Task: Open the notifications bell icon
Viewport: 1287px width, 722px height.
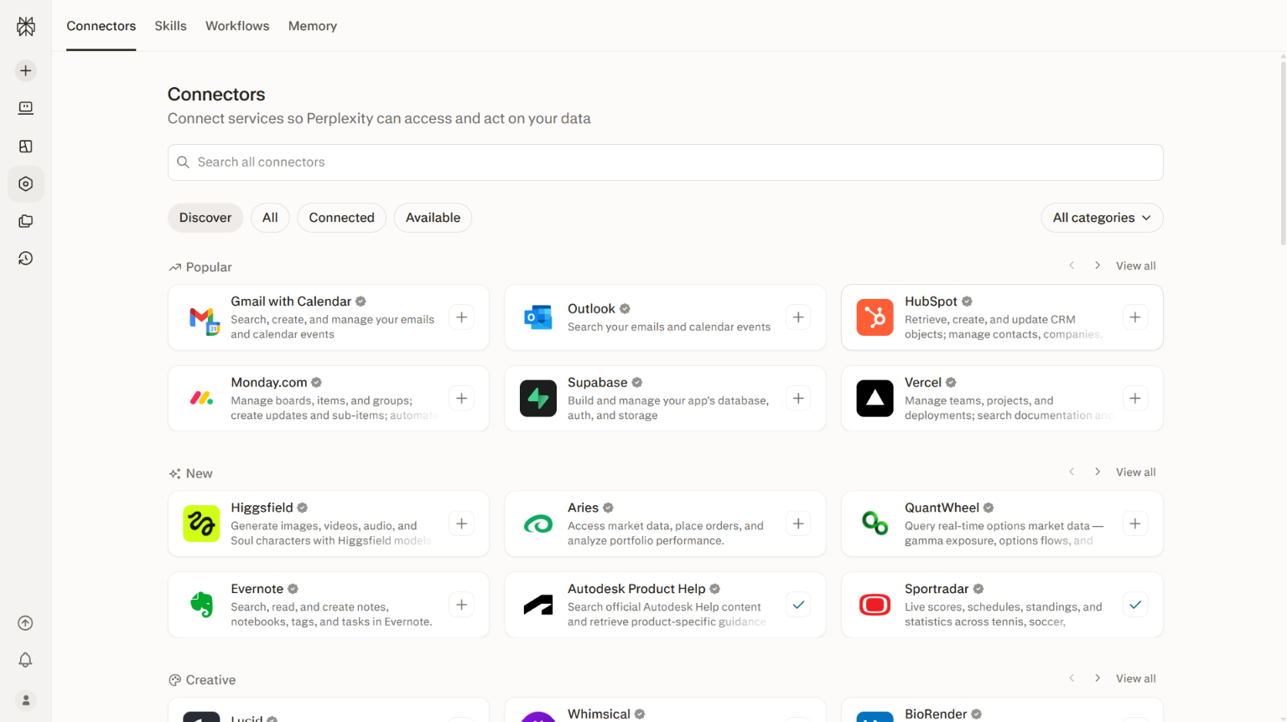Action: click(26, 660)
